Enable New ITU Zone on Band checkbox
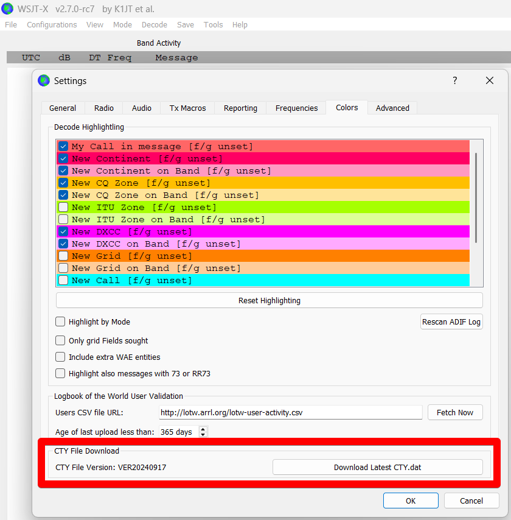This screenshot has height=520, width=511. [63, 220]
